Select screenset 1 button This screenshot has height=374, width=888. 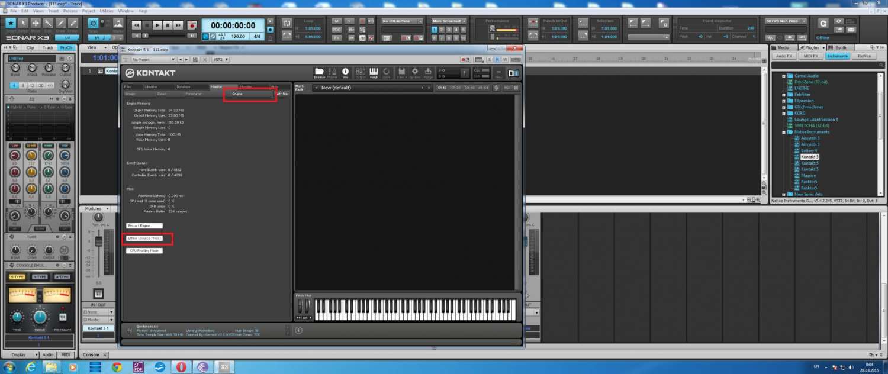(435, 30)
